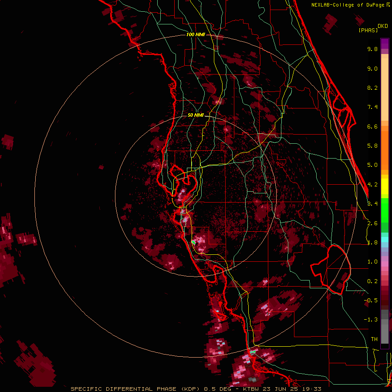The image size is (392, 392).
Task: Click the 1.8 value on color scale
Action: [x=372, y=243]
